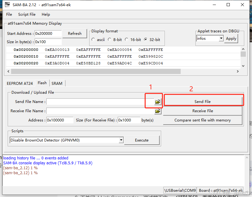Click memory display scroll down arrow
This screenshot has height=197, width=252.
[x=243, y=66]
